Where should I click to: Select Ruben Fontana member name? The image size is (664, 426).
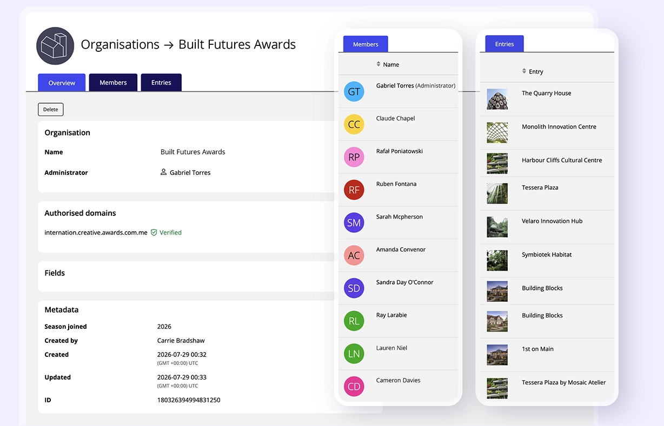point(396,184)
